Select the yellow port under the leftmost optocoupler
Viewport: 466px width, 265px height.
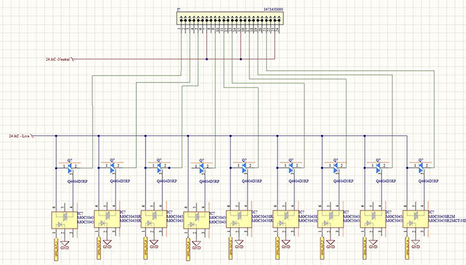coord(56,248)
